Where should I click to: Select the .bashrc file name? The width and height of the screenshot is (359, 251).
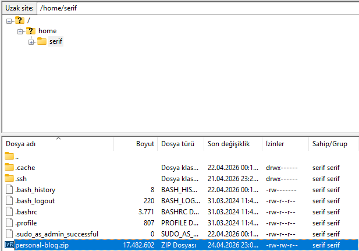pyautogui.click(x=26, y=212)
